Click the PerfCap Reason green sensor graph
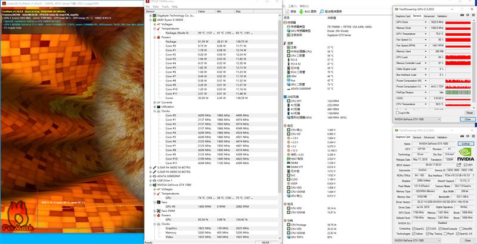This screenshot has width=477, height=244. (458, 92)
